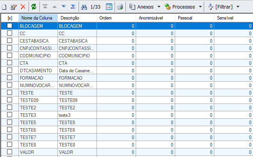Select the FORMACAO row checkbox
Image resolution: width=253 pixels, height=157 pixels.
[9, 78]
